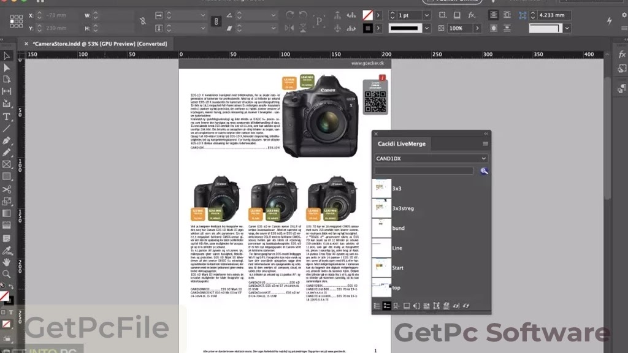The height and width of the screenshot is (353, 628).
Task: Click the effects fx icon in control bar
Action: 472,15
